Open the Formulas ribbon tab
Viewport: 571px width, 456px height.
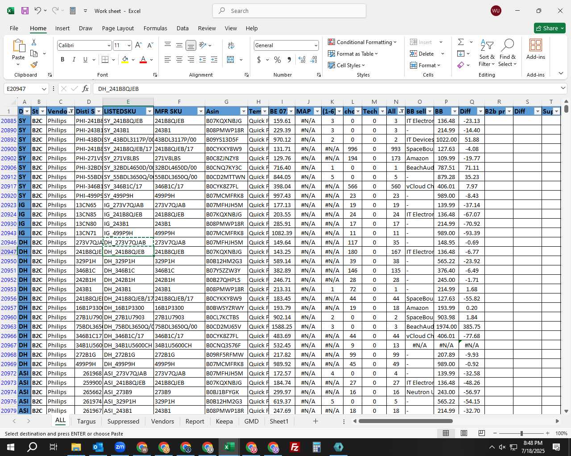(x=155, y=28)
